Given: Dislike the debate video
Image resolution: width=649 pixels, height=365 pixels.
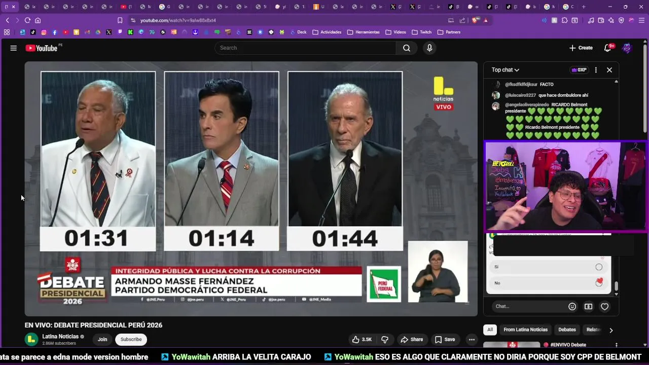Looking at the screenshot, I should (385, 339).
